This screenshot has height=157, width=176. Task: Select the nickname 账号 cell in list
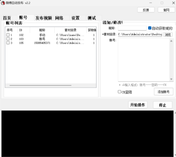click(x=42, y=39)
